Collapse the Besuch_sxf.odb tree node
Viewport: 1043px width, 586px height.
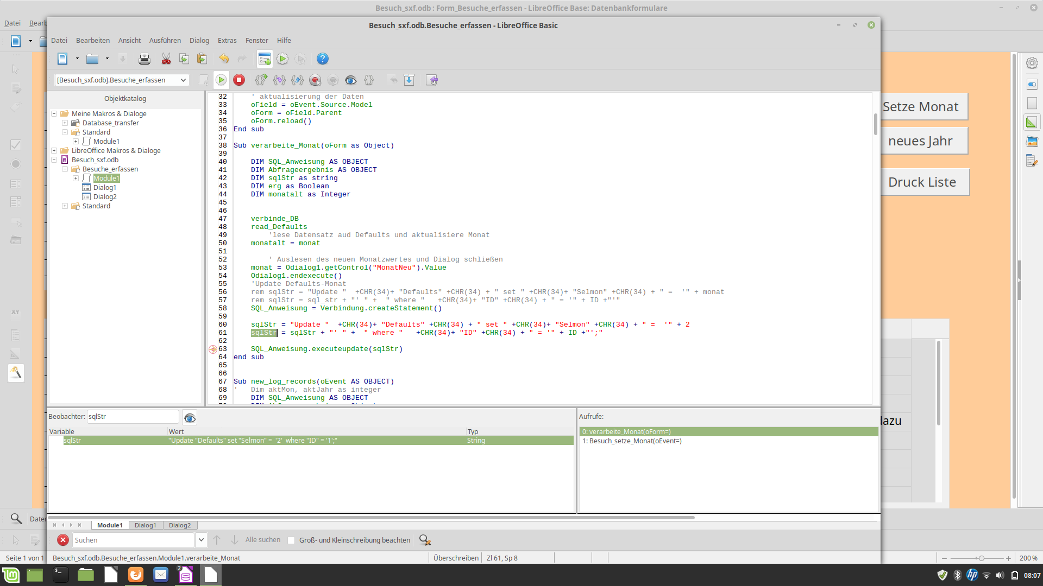coord(54,160)
